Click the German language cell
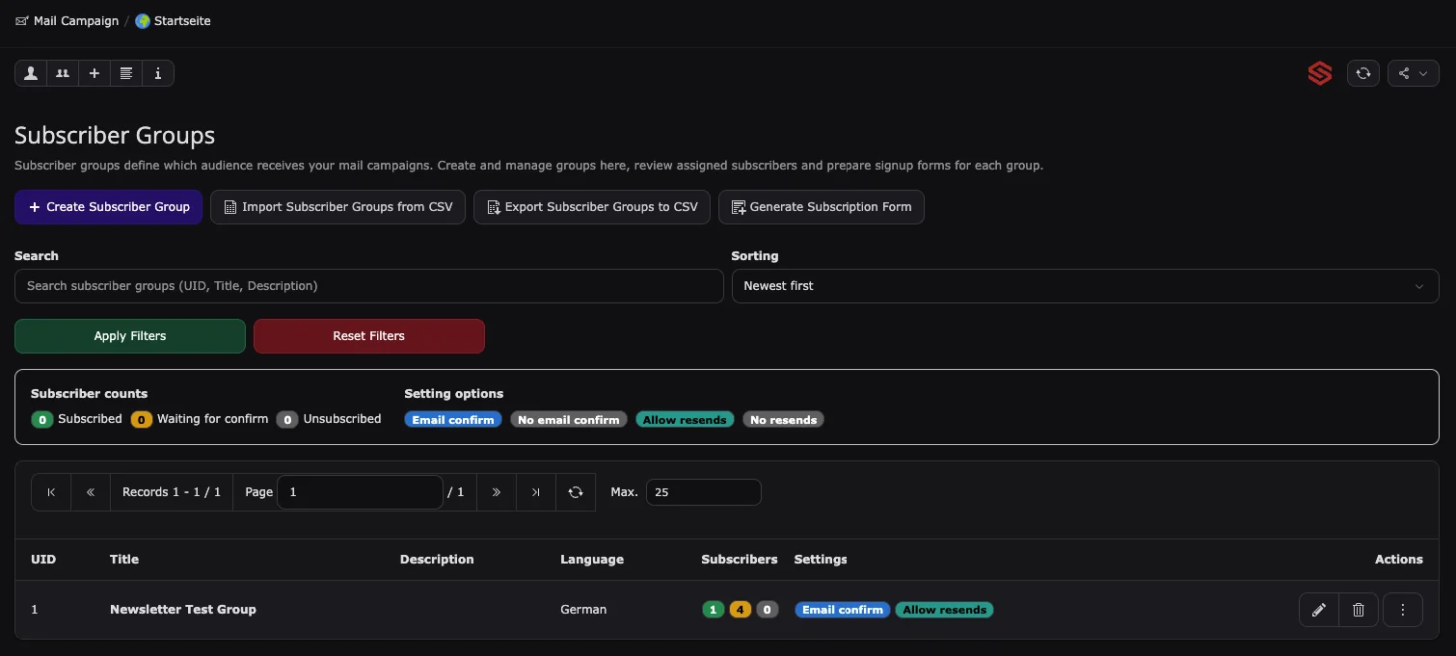The width and height of the screenshot is (1456, 656). click(583, 610)
